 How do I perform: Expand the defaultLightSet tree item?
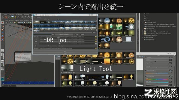142,37
